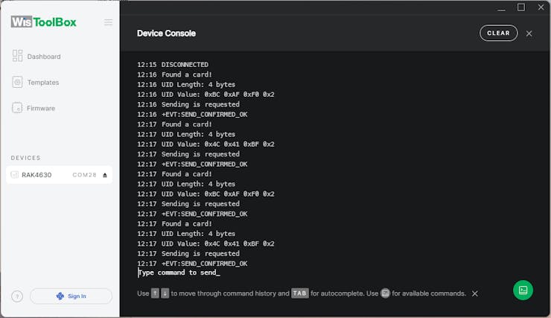Maximize the WisToolBox window
Image resolution: width=551 pixels, height=318 pixels.
click(521, 7)
